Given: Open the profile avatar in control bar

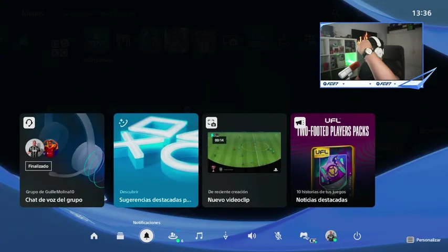Looking at the screenshot, I should [x=331, y=236].
